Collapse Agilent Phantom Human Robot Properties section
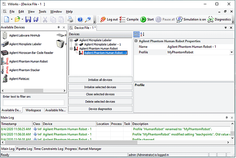Image resolution: width=236 pixels, height=158 pixels. 136,41
